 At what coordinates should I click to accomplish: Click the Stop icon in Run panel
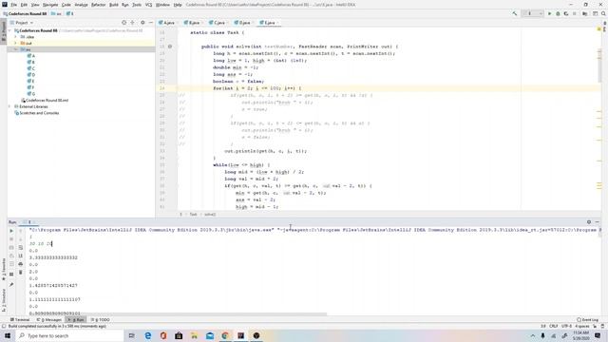11,238
